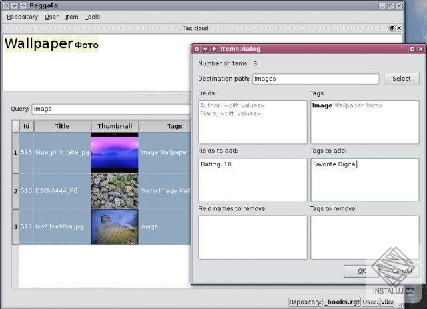This screenshot has height=309, width=427.
Task: Click the DSCN0444.JPG title cell
Action: coord(62,191)
